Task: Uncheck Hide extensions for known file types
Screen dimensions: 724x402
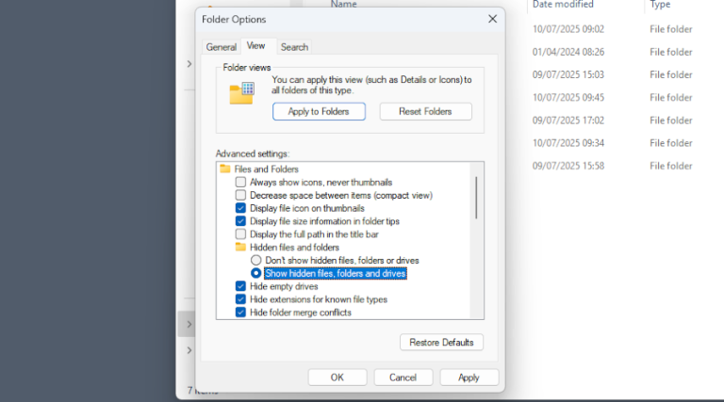Action: pyautogui.click(x=240, y=299)
